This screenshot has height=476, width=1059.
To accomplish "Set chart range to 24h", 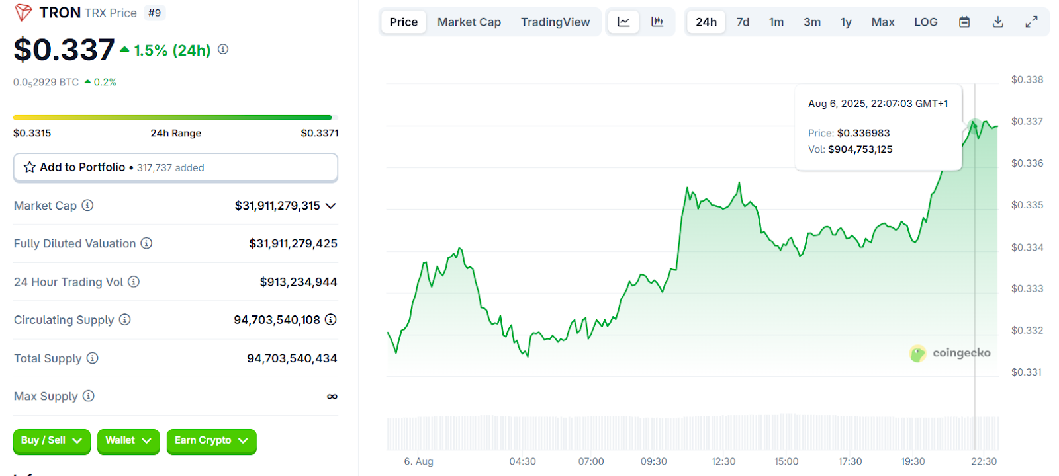I will 706,22.
